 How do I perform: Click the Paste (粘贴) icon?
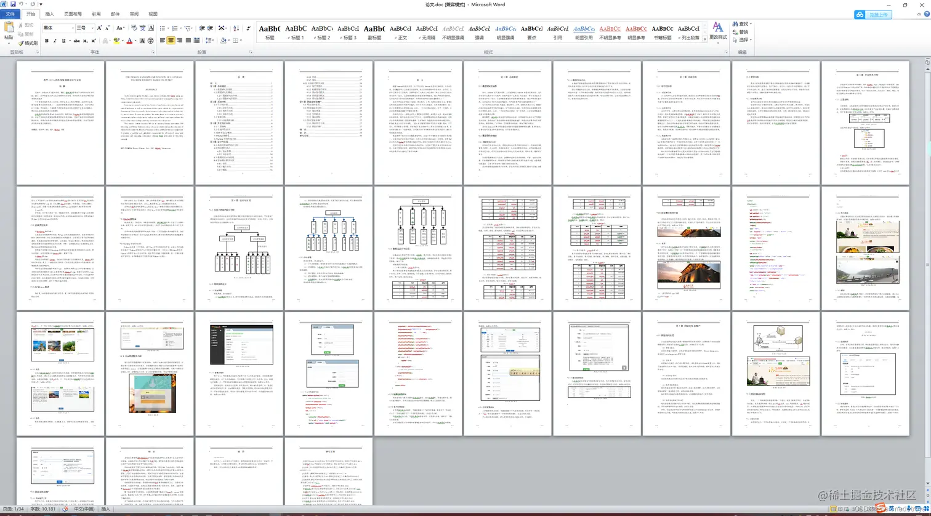tap(9, 27)
